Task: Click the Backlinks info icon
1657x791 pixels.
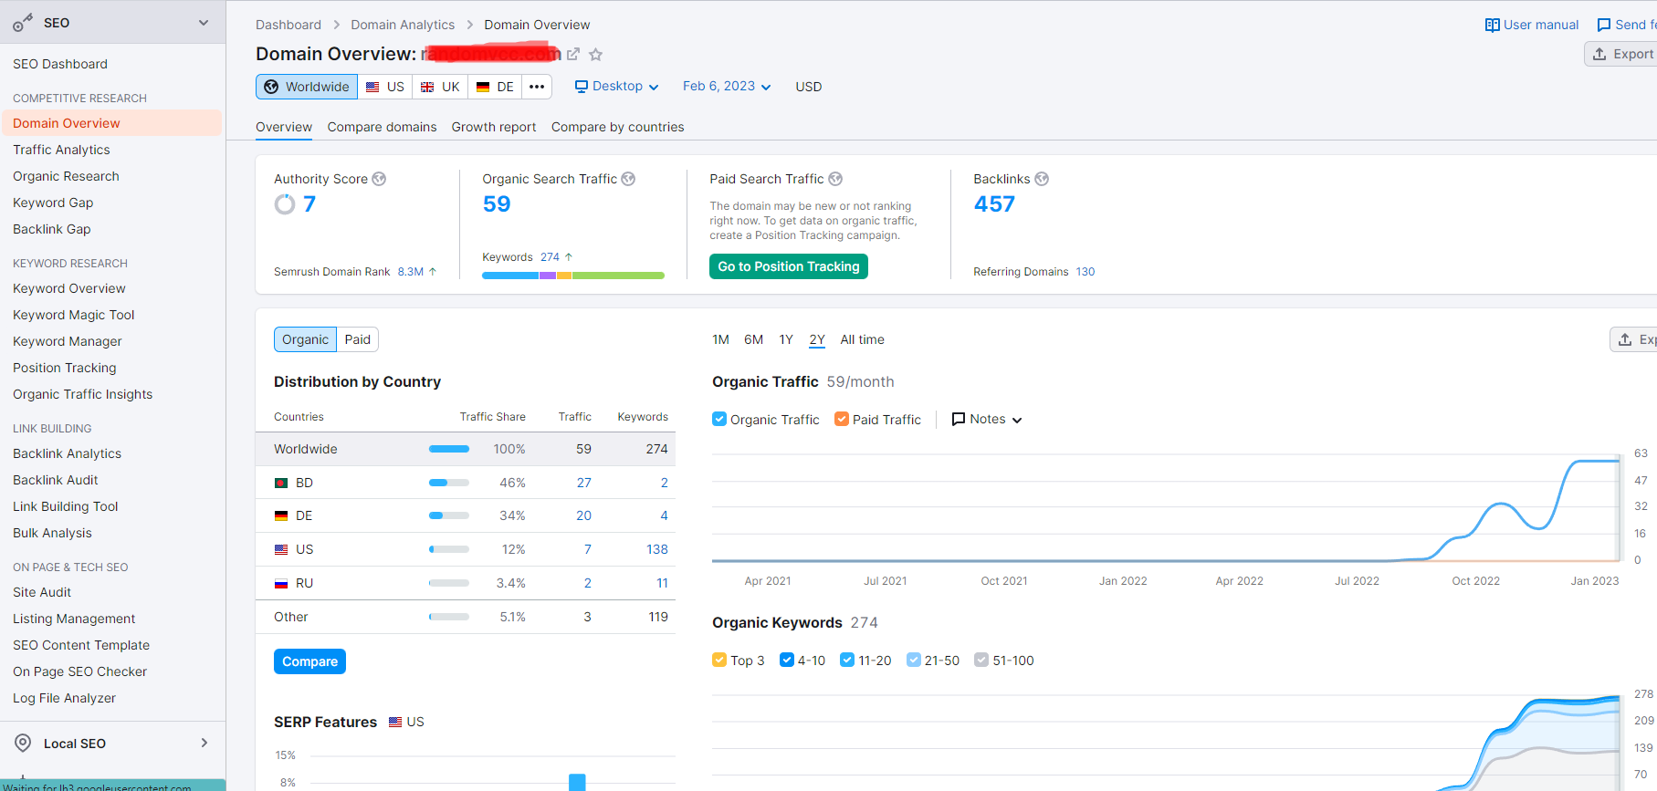Action: [x=1042, y=179]
